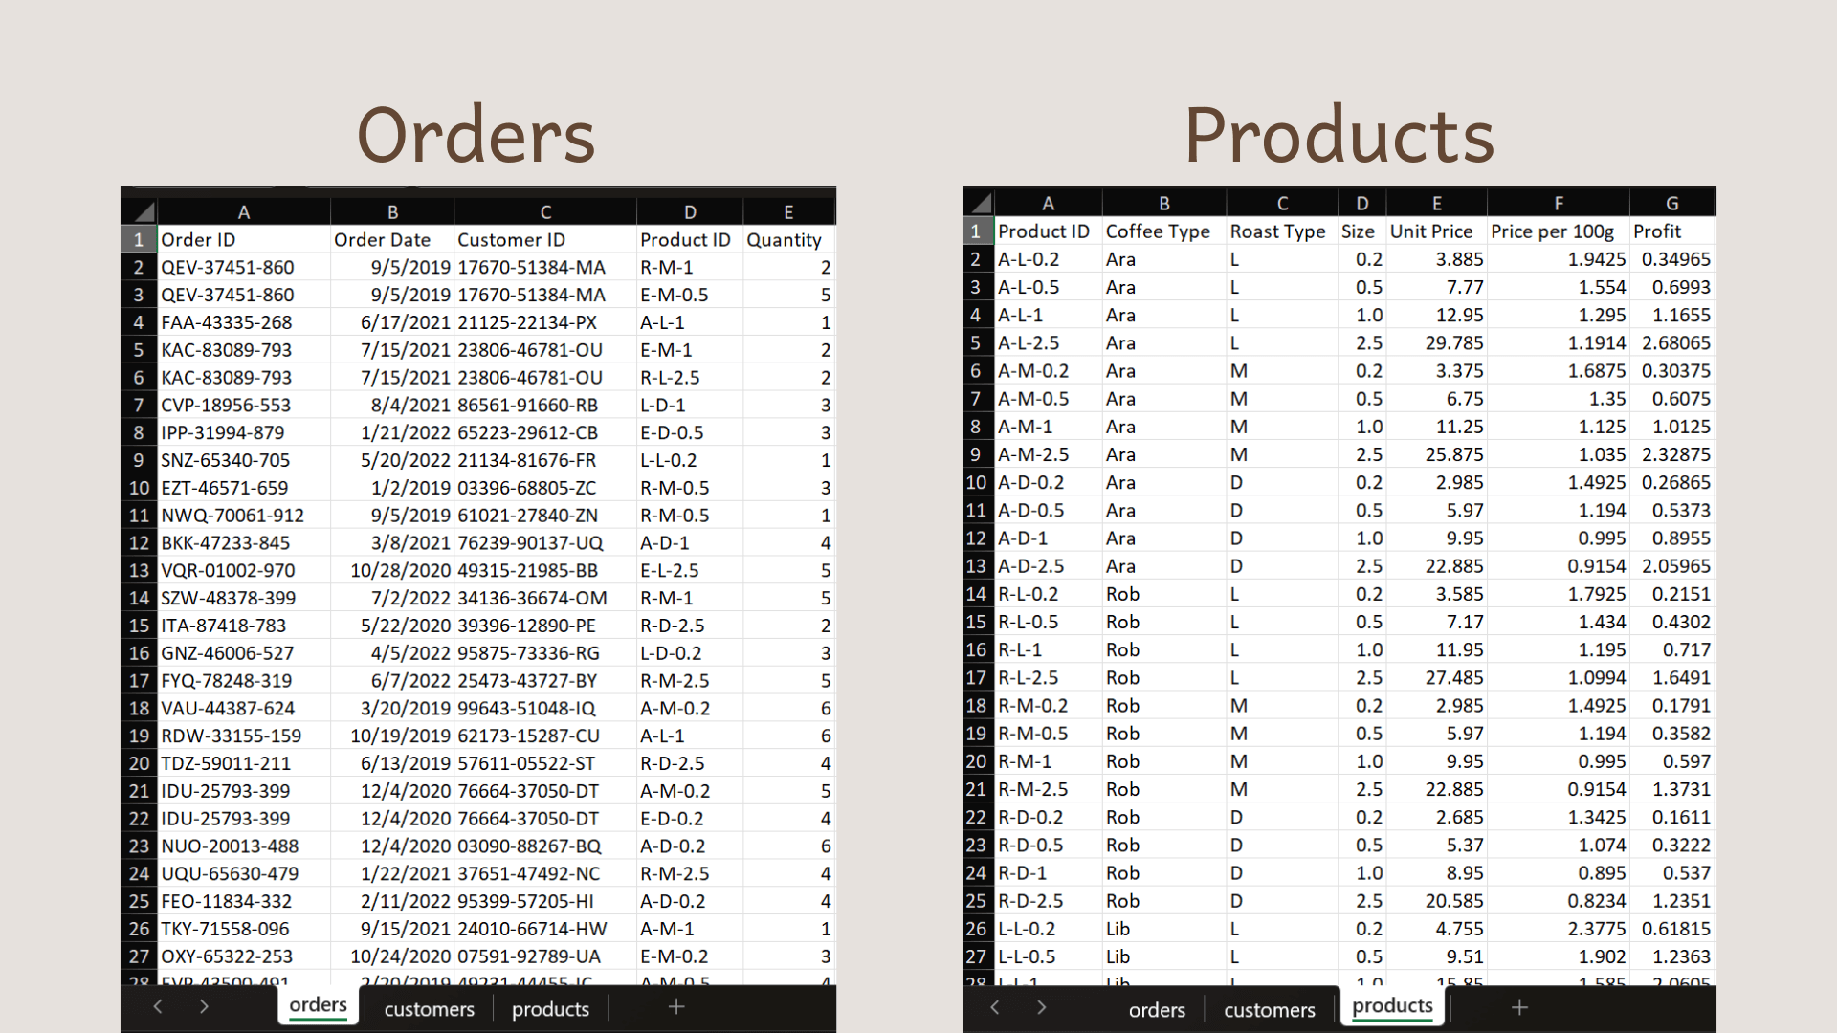The image size is (1837, 1033).
Task: Click previous sheet arrow in Orders workbook
Action: (x=158, y=1006)
